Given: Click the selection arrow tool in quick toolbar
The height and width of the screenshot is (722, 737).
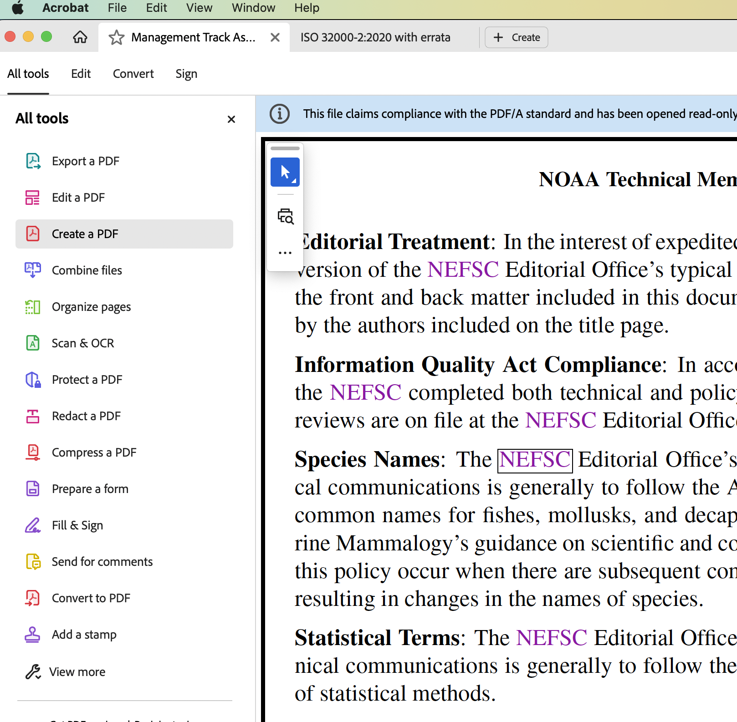Looking at the screenshot, I should [285, 172].
